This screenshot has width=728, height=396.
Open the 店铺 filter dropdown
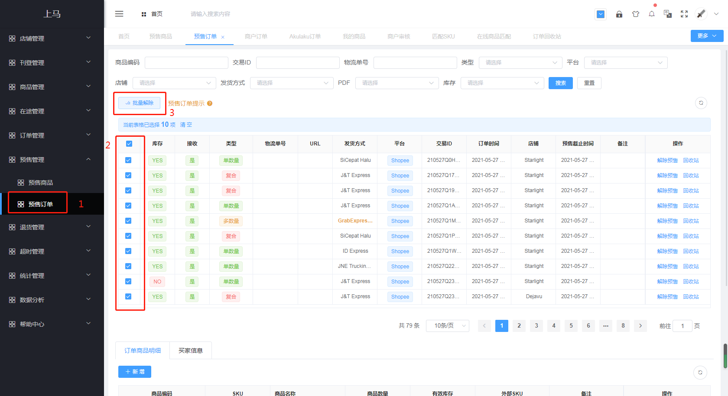174,83
